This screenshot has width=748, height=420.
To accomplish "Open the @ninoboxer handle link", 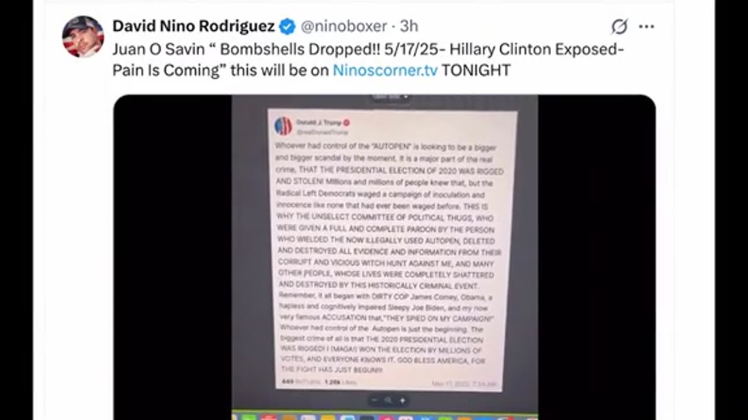I will [344, 26].
